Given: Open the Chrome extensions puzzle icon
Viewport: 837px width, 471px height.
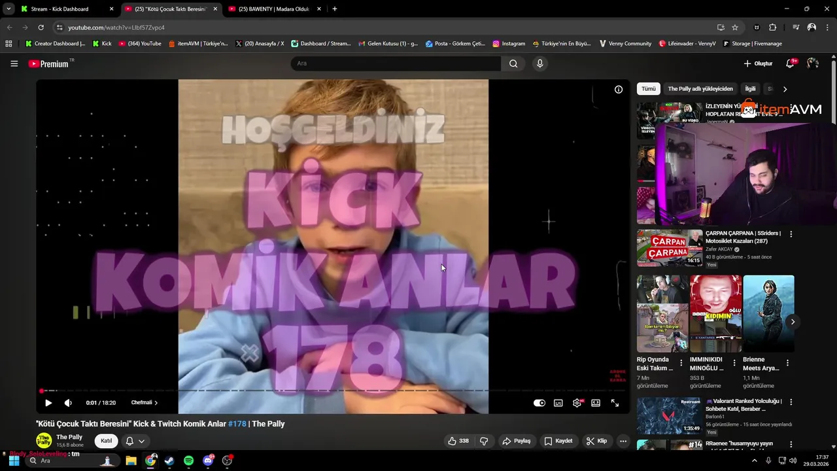Looking at the screenshot, I should coord(773,27).
